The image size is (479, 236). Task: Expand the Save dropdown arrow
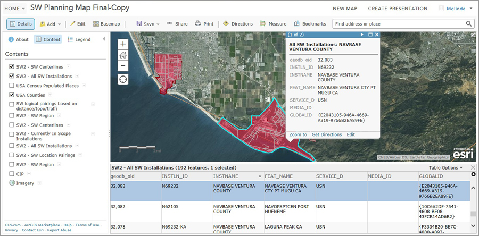158,24
